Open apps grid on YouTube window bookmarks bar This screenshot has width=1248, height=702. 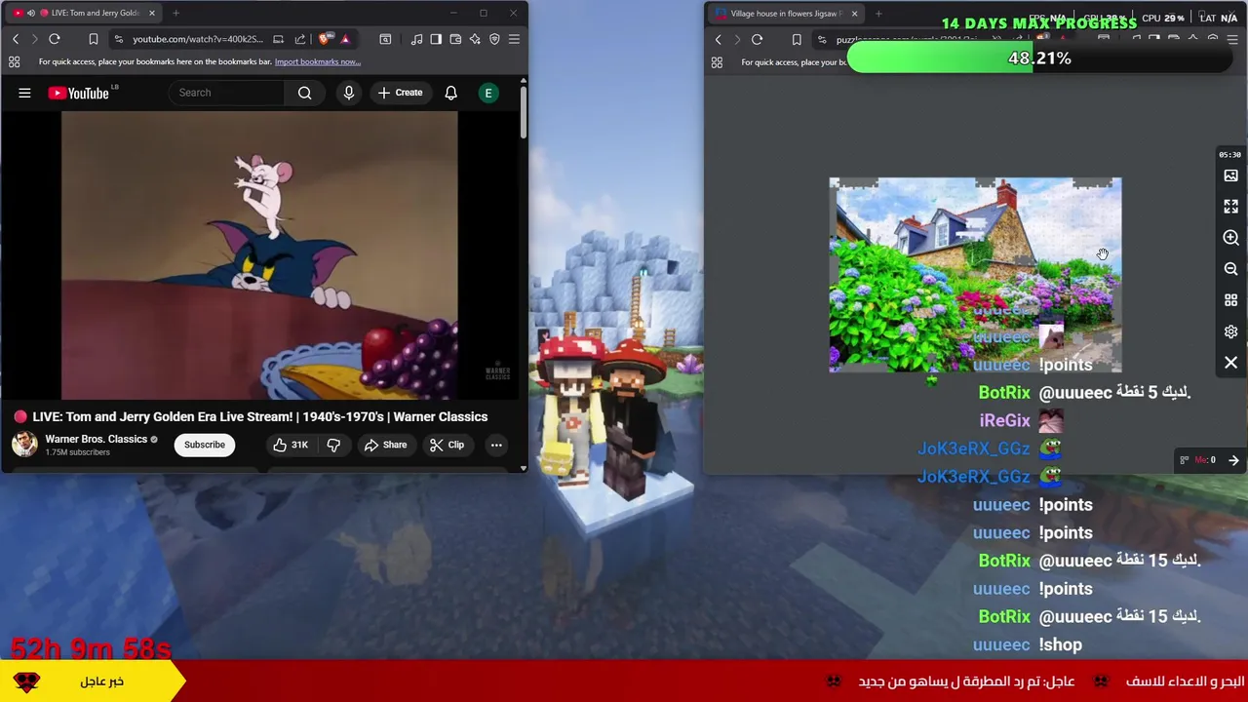[x=15, y=61]
